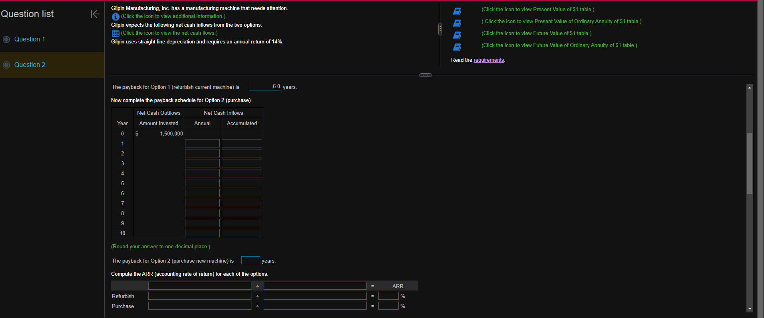Click Year 10 Accumulated inflow field
The image size is (764, 318).
point(242,233)
